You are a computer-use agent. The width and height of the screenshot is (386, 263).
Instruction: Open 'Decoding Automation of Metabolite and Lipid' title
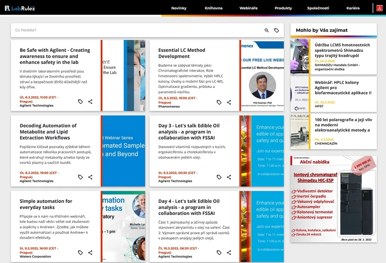click(48, 131)
